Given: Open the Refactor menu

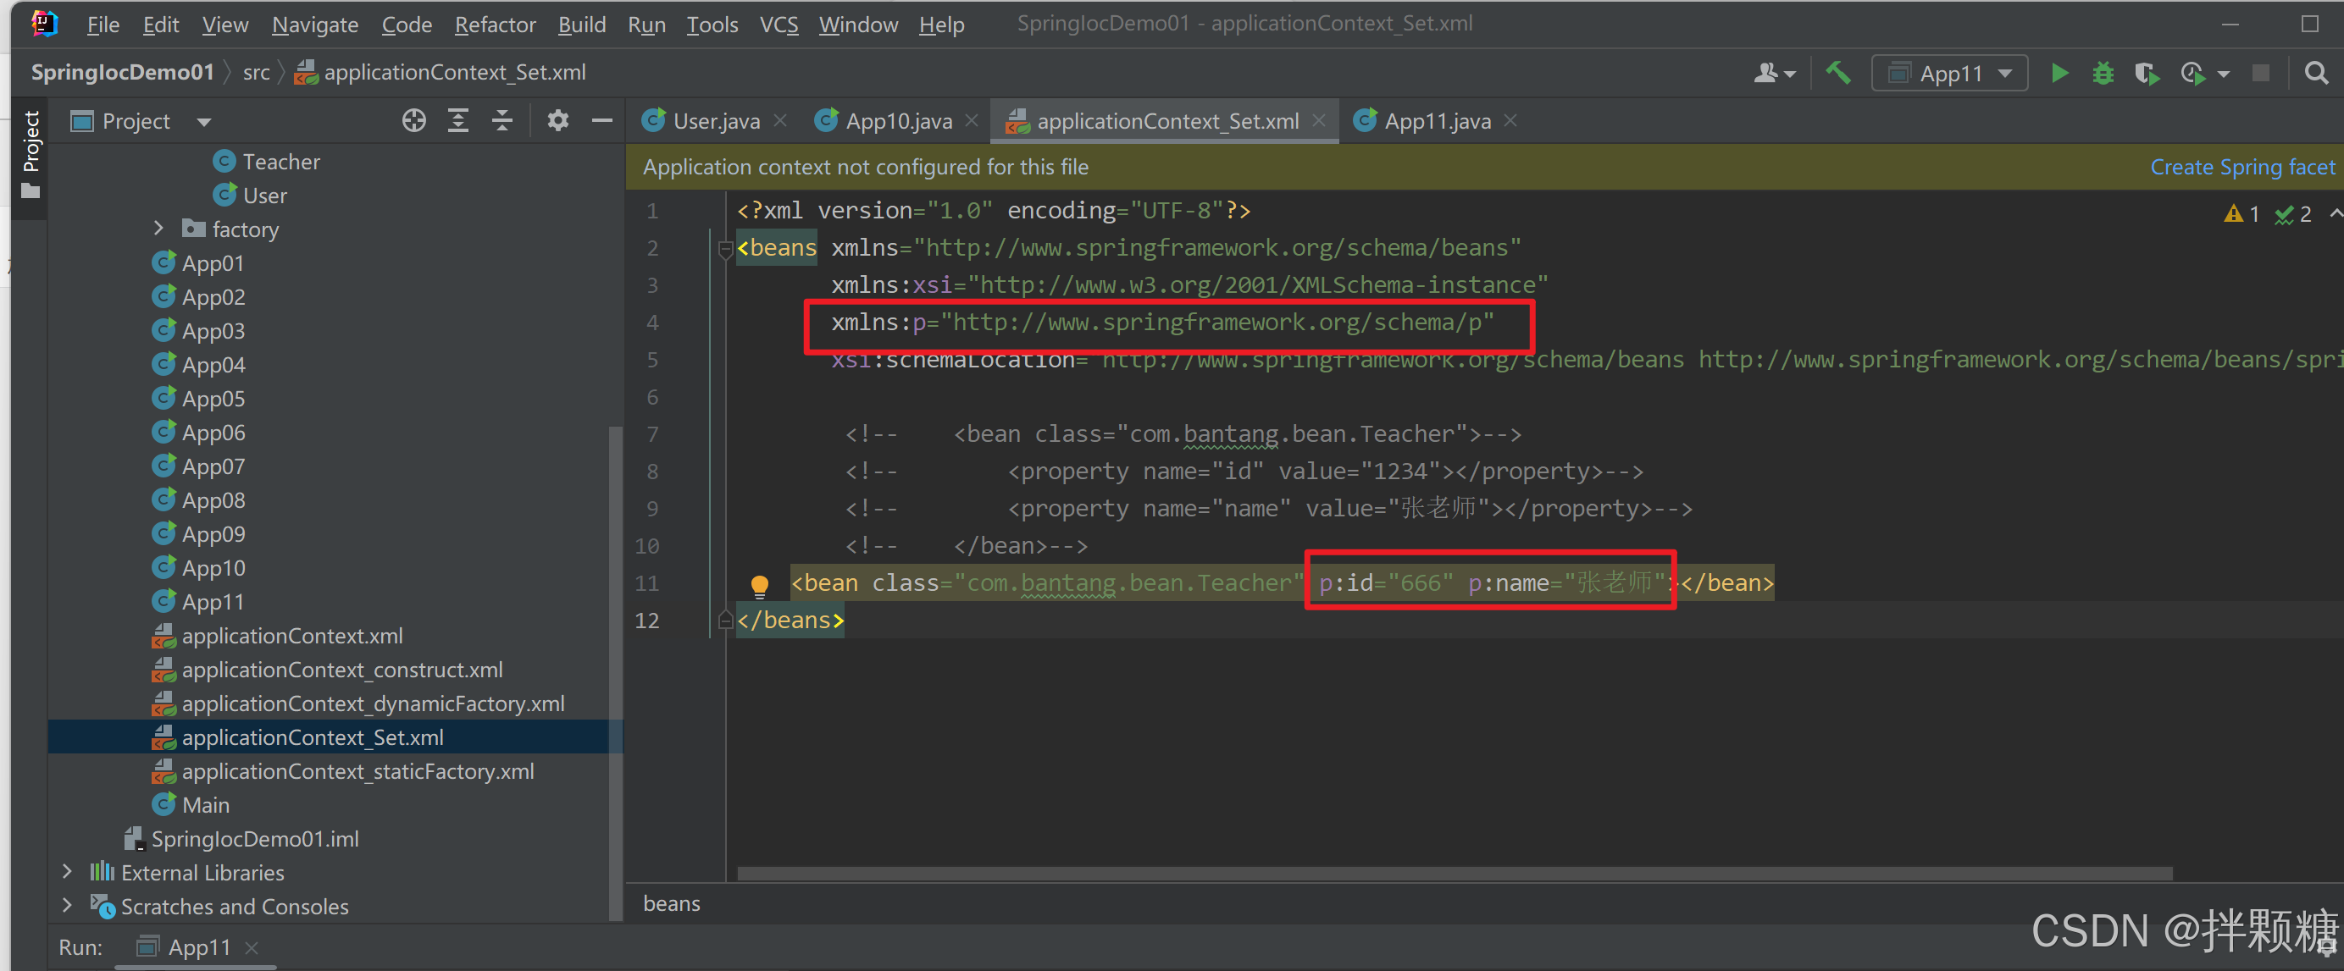Looking at the screenshot, I should click(494, 25).
